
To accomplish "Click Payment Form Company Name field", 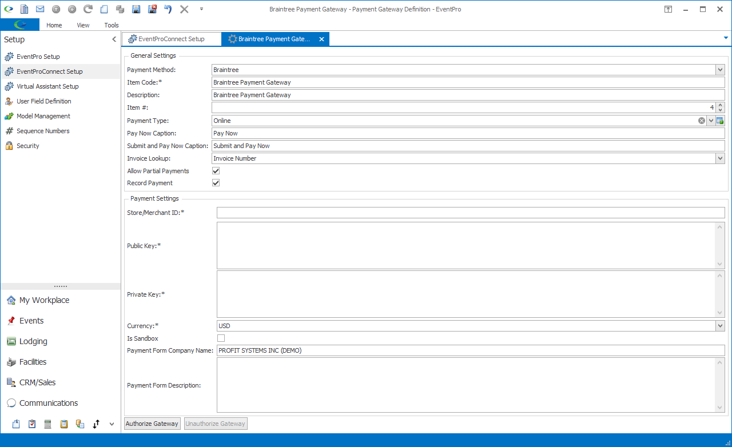I will 471,350.
